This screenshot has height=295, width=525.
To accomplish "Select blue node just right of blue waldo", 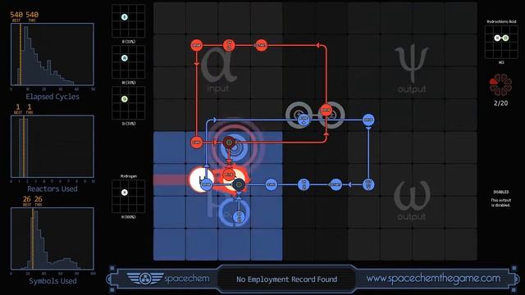I will tap(272, 184).
